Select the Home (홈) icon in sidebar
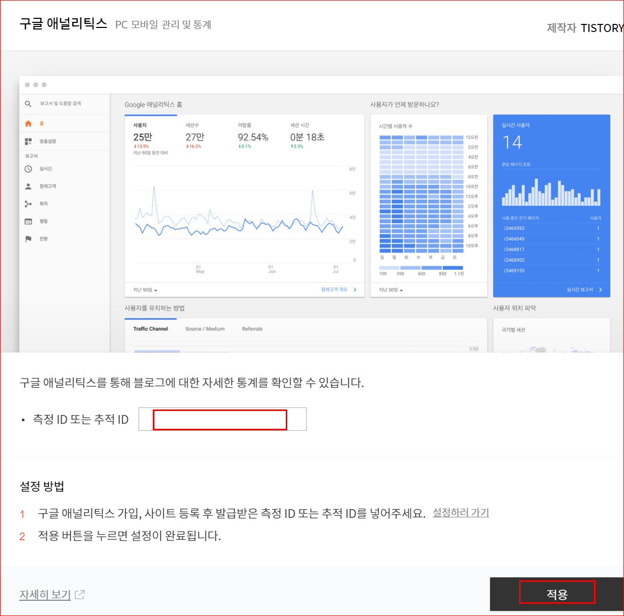The width and height of the screenshot is (624, 616). coord(29,123)
